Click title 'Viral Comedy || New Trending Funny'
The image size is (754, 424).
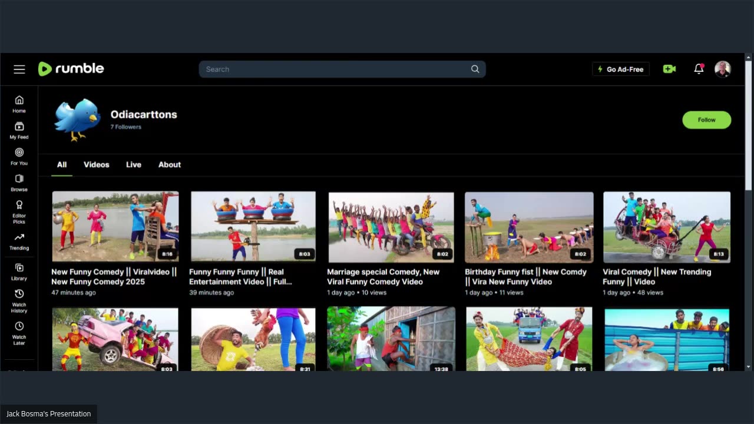pyautogui.click(x=657, y=277)
